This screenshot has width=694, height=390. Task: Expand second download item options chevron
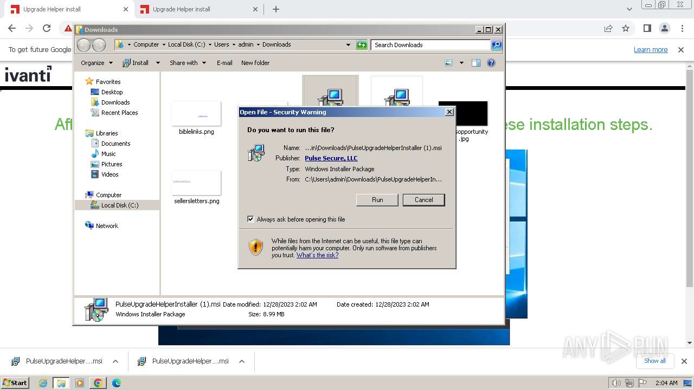(x=242, y=361)
